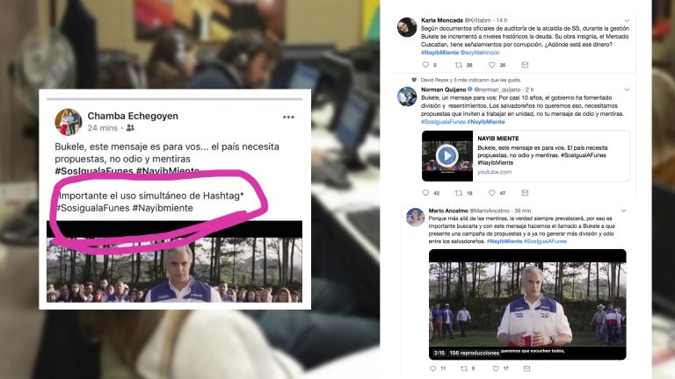Image resolution: width=675 pixels, height=379 pixels.
Task: Open the youtube.com link in Quijano's tweet
Action: click(x=494, y=172)
